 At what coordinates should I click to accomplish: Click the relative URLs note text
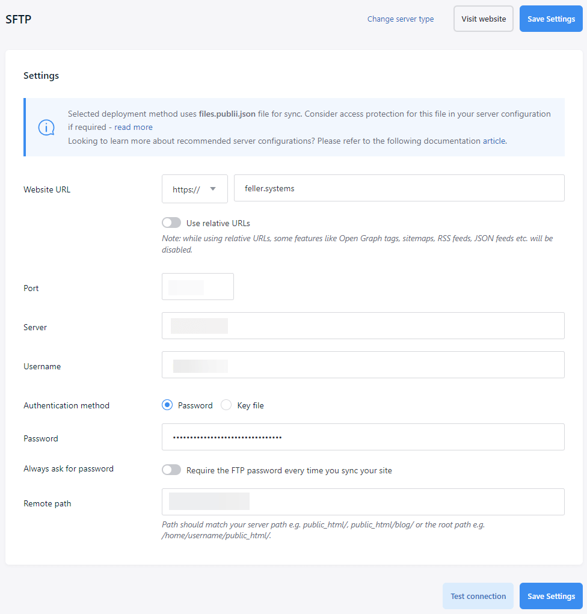(357, 244)
